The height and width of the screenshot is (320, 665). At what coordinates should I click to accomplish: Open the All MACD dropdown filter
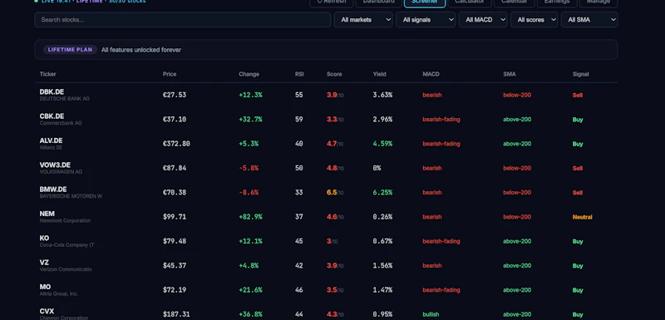point(483,20)
